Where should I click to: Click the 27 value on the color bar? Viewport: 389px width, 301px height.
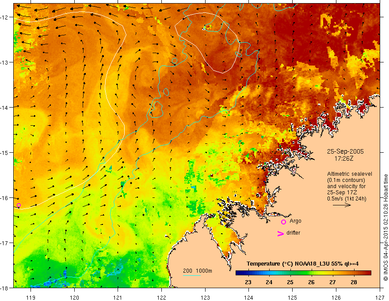click(333, 282)
